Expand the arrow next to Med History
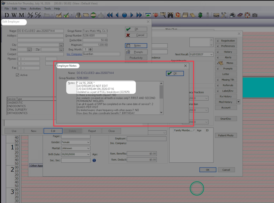 pyautogui.click(x=239, y=102)
